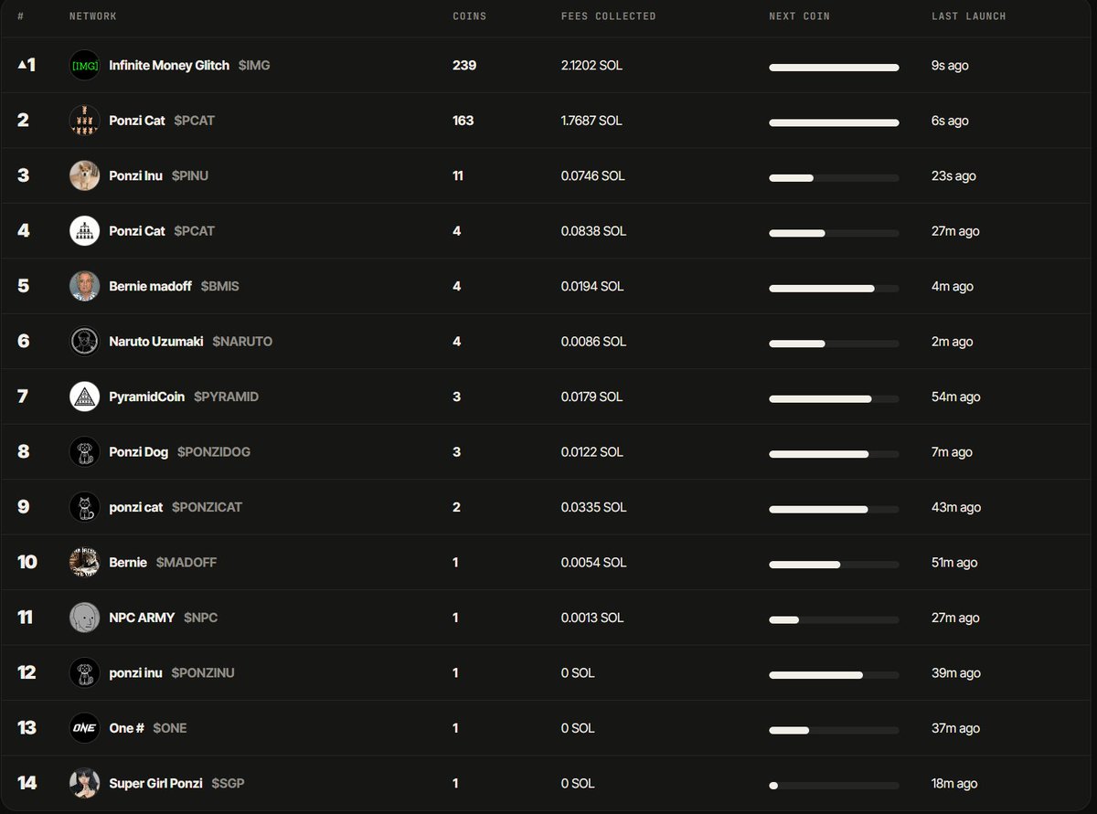The image size is (1097, 814).
Task: Click the One # network name
Action: point(126,728)
